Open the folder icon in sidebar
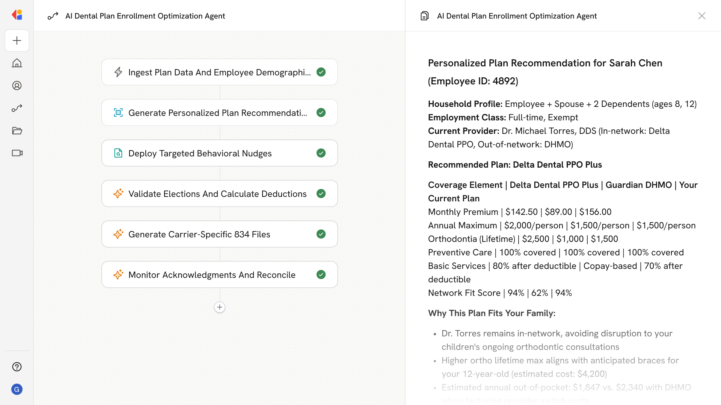The height and width of the screenshot is (405, 721). 17,130
